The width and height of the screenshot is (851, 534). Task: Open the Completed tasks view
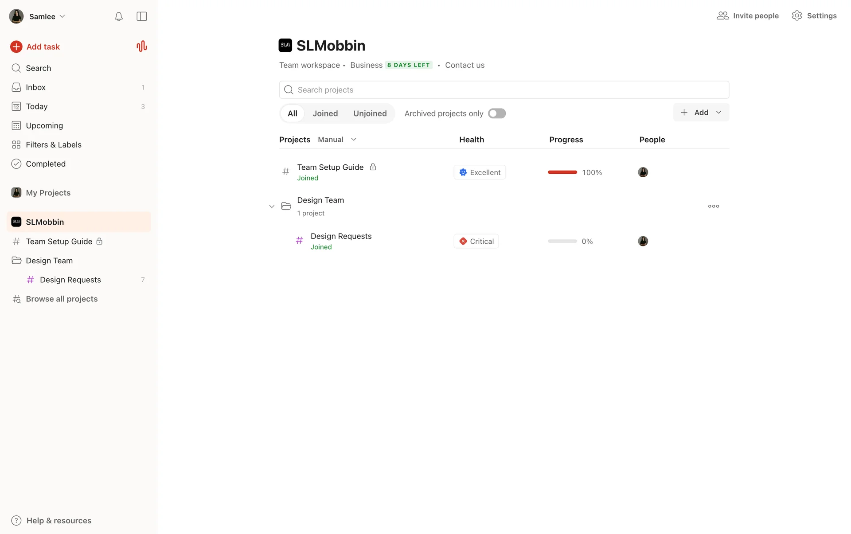pyautogui.click(x=45, y=164)
